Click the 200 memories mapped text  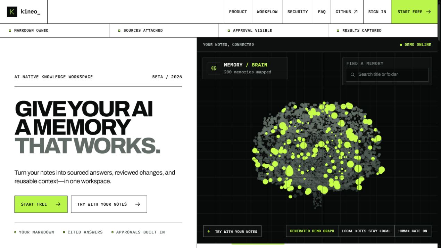(x=248, y=72)
